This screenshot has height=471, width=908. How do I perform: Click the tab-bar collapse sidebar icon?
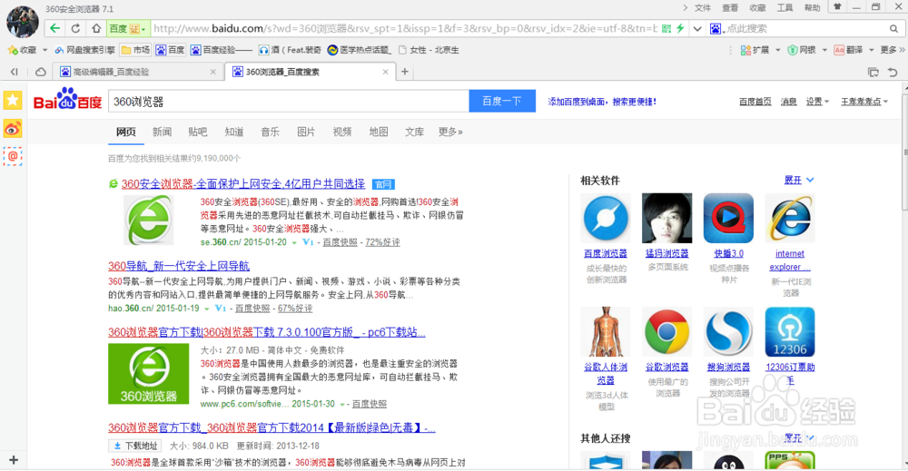(x=14, y=72)
